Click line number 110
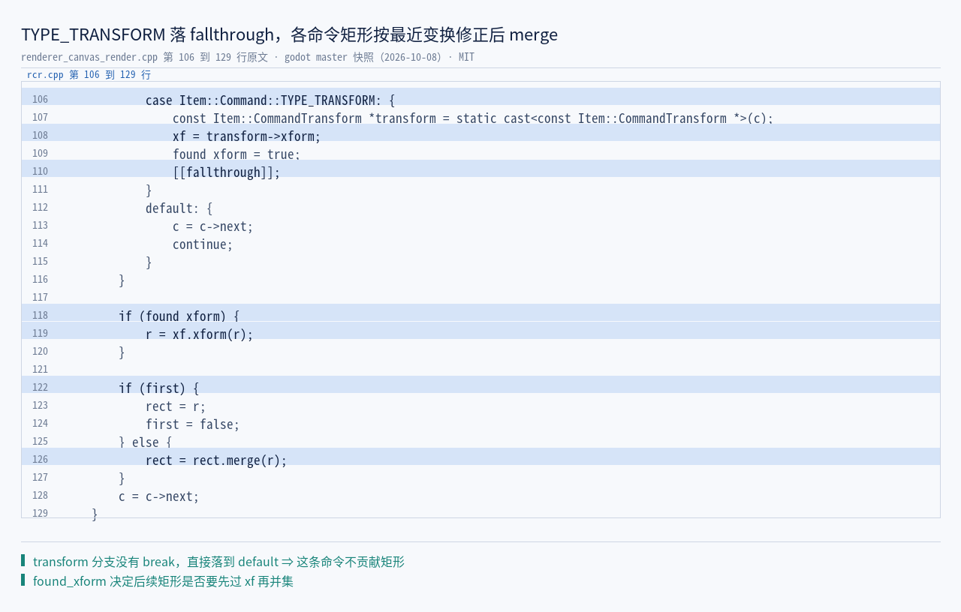Screen dimensions: 961x612 pos(40,172)
